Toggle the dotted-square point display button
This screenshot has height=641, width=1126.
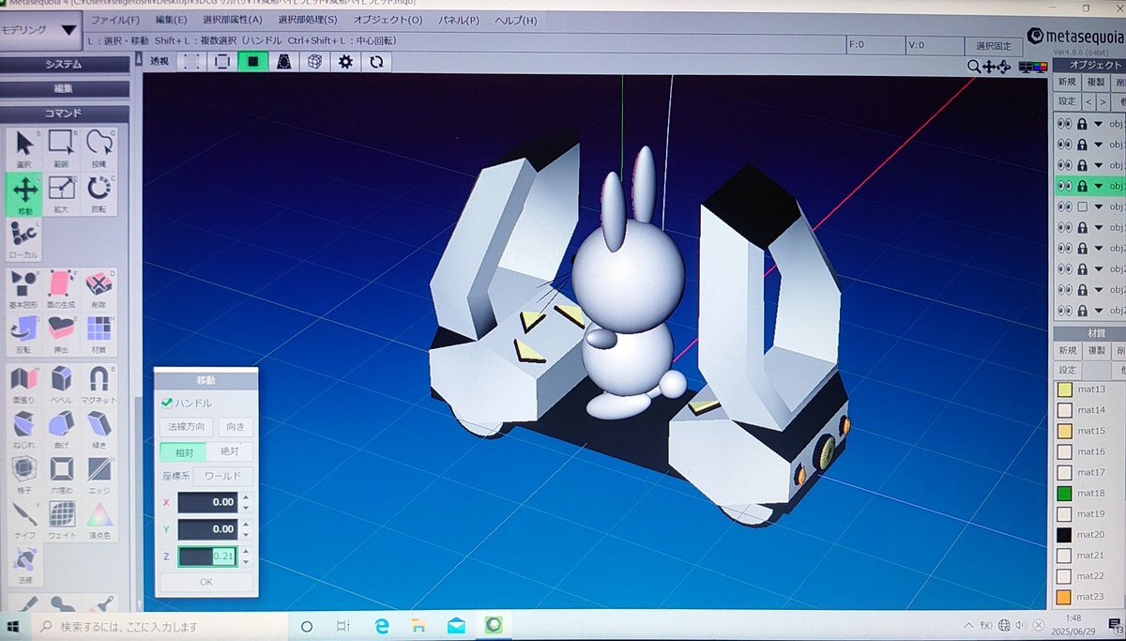tap(191, 62)
